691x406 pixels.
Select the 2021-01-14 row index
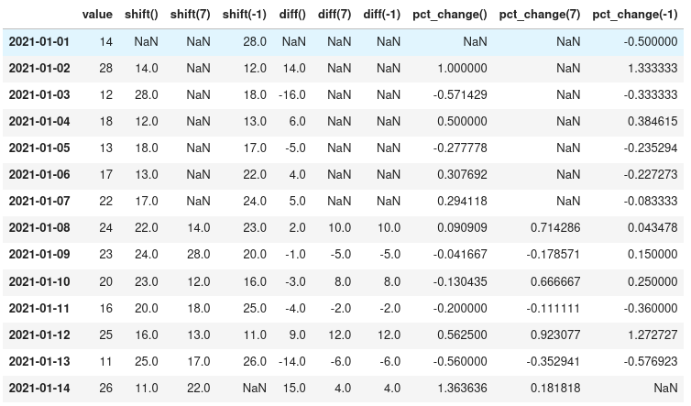click(38, 388)
